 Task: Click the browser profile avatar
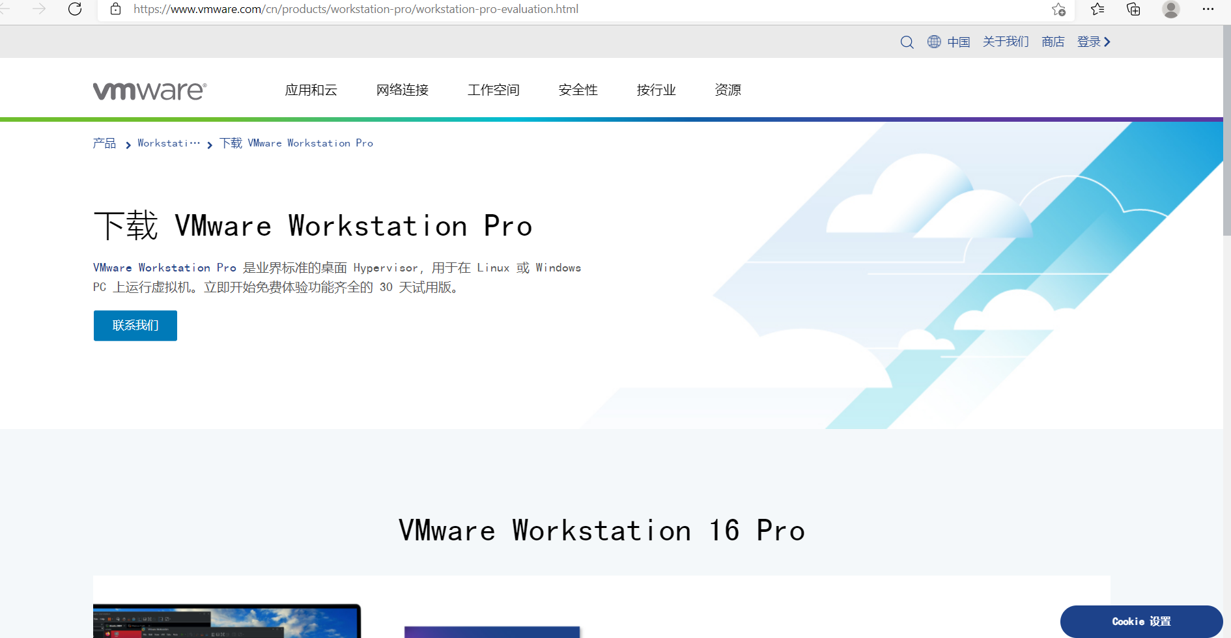click(x=1170, y=9)
